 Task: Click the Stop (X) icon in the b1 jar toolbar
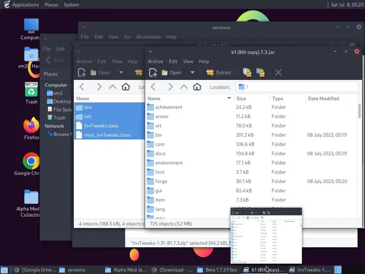point(278,72)
